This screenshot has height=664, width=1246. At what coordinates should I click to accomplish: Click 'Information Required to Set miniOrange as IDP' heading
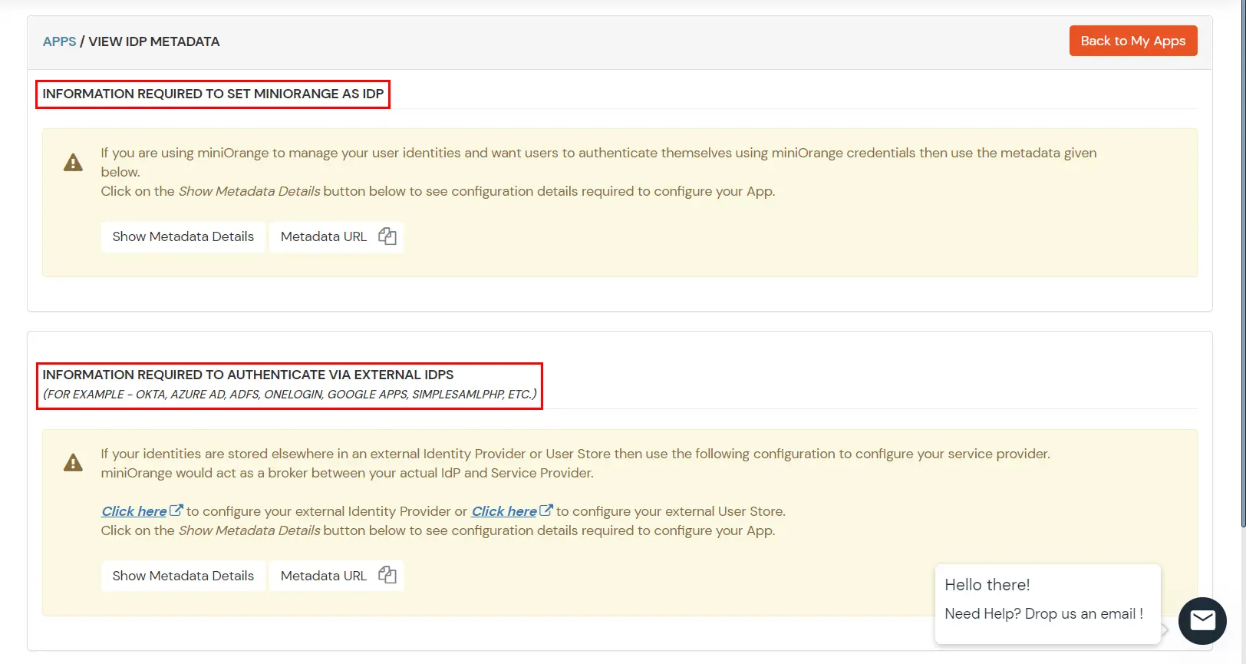(213, 94)
